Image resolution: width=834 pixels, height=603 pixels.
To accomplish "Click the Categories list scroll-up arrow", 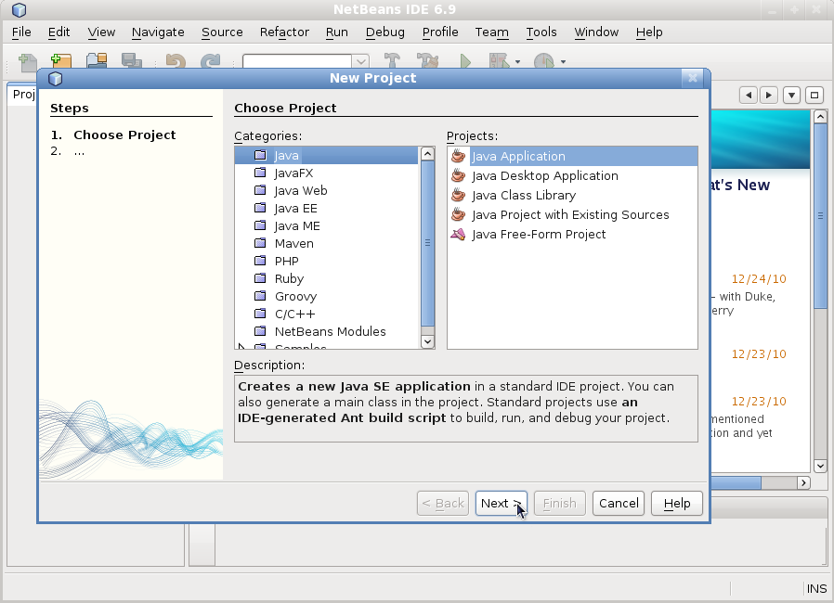I will click(427, 154).
